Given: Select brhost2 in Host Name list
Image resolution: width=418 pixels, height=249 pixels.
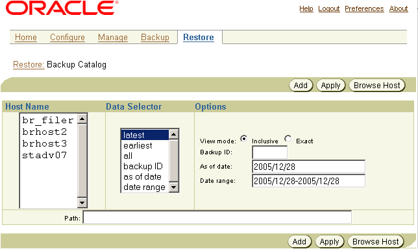Looking at the screenshot, I should click(x=48, y=132).
